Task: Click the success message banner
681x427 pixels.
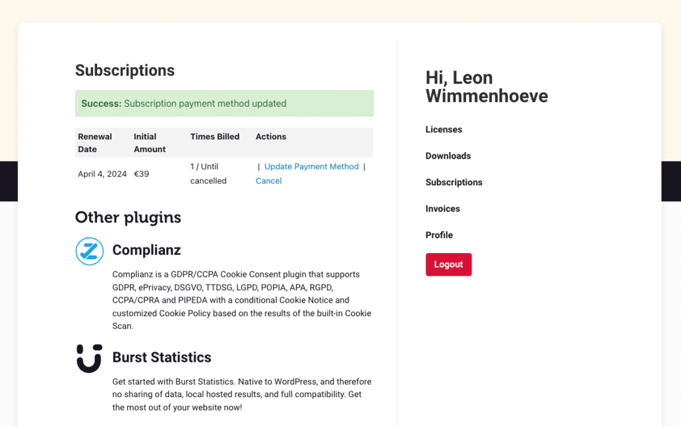Action: pyautogui.click(x=224, y=103)
